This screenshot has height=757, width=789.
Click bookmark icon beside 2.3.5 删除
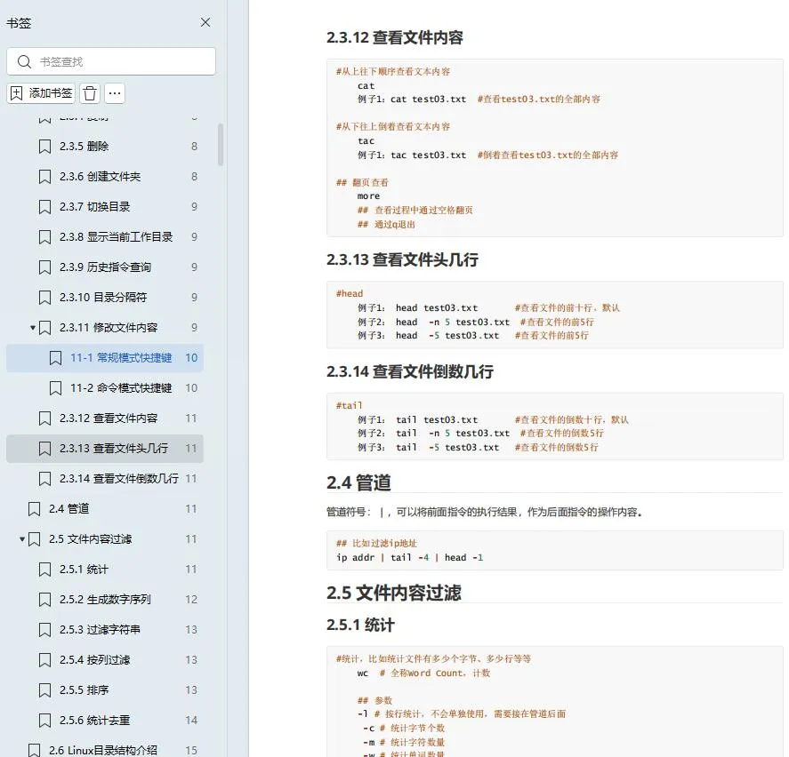[44, 147]
